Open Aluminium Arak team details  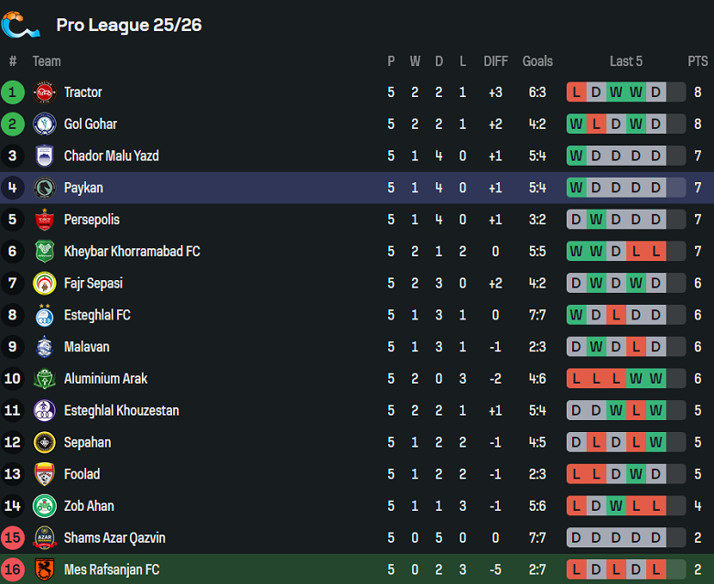tap(105, 379)
